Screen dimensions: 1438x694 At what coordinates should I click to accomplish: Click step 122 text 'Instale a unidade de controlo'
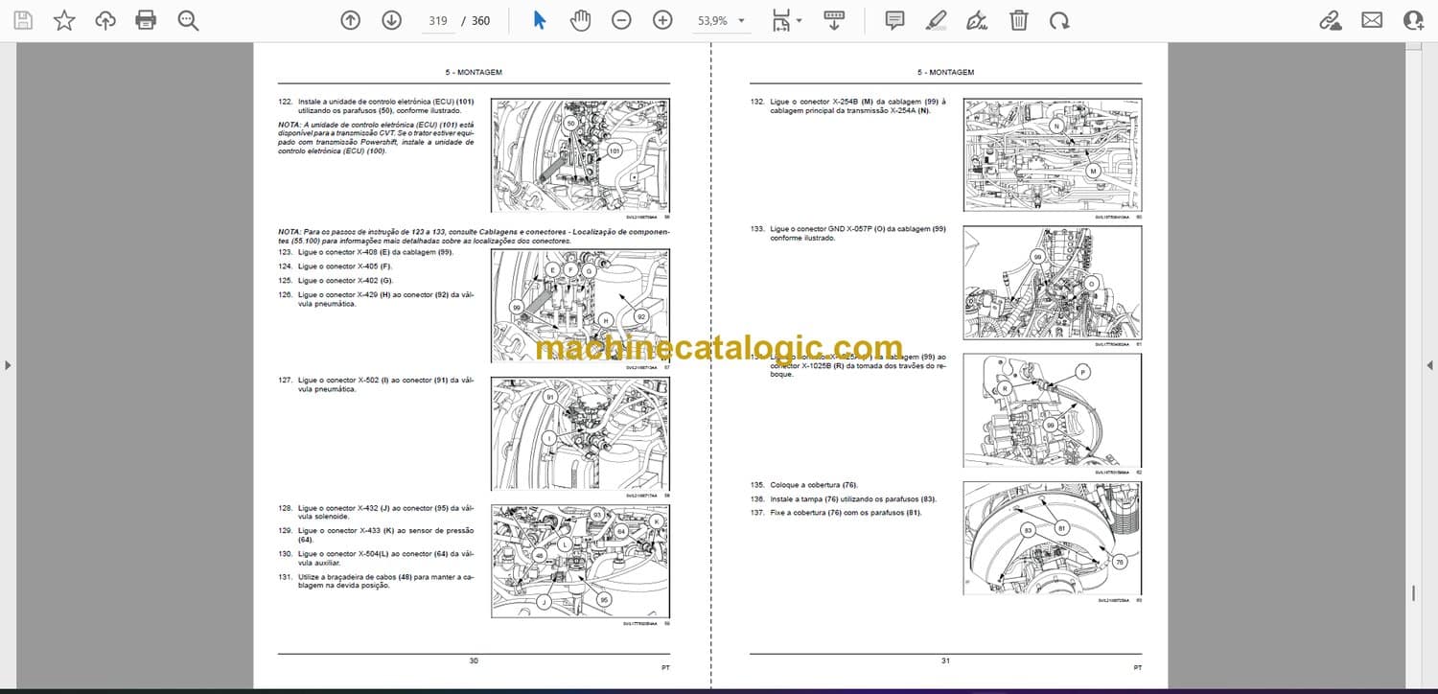[x=386, y=105]
